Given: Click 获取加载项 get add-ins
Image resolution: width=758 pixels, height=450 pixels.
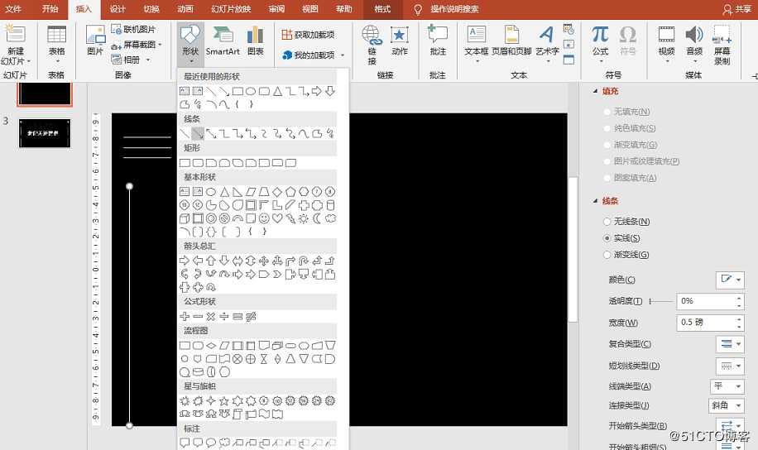Looking at the screenshot, I should point(309,35).
